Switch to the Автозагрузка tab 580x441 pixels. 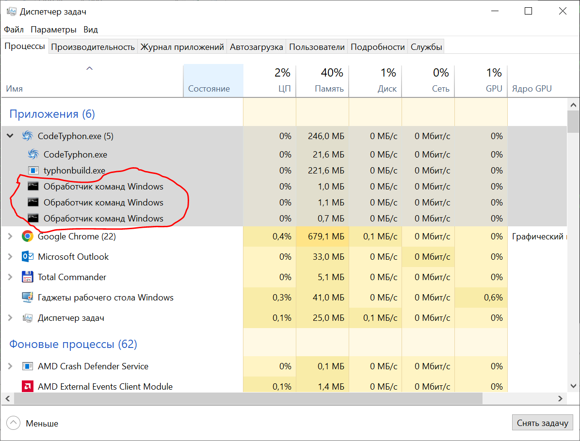[257, 47]
